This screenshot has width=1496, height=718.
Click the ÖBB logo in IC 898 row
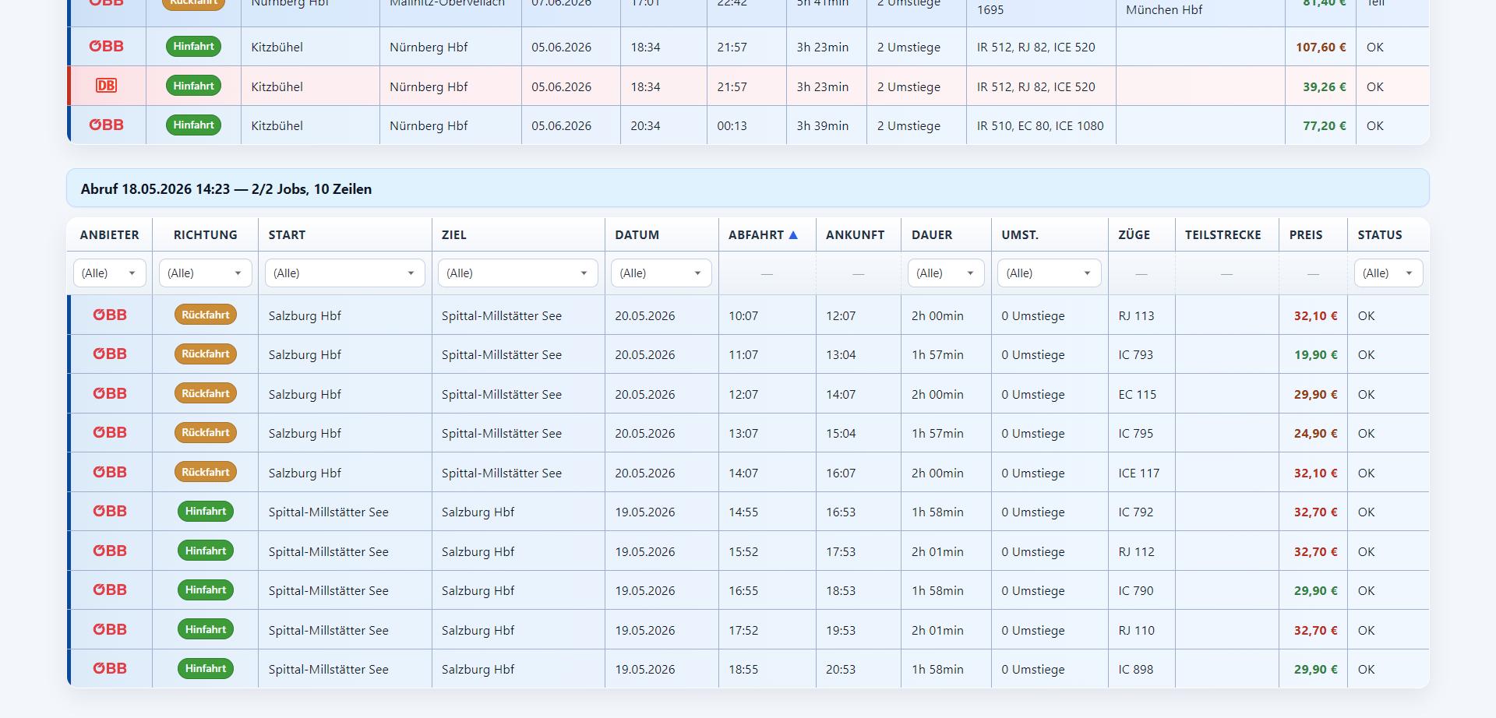(x=110, y=668)
